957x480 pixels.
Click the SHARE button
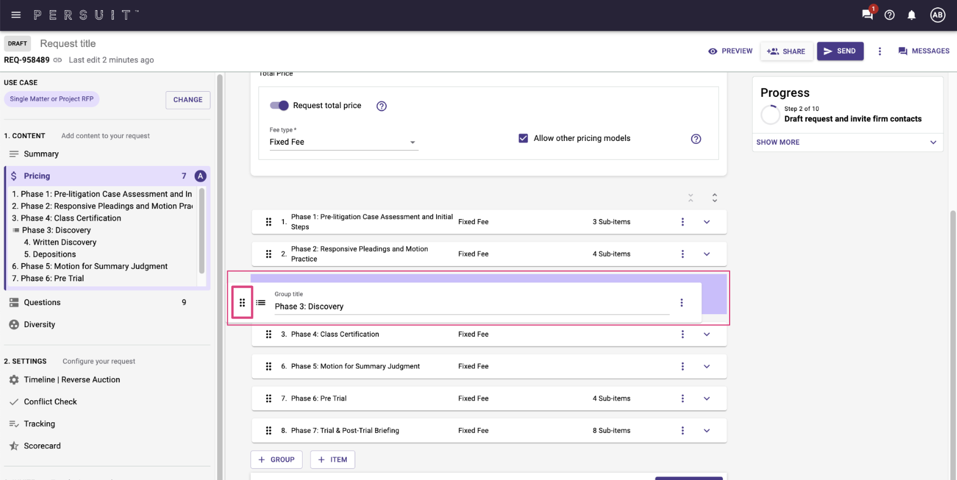click(x=786, y=51)
